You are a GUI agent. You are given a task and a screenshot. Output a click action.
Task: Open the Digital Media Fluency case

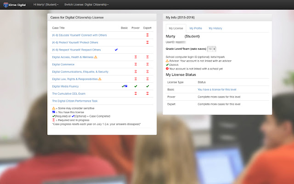(x=65, y=86)
